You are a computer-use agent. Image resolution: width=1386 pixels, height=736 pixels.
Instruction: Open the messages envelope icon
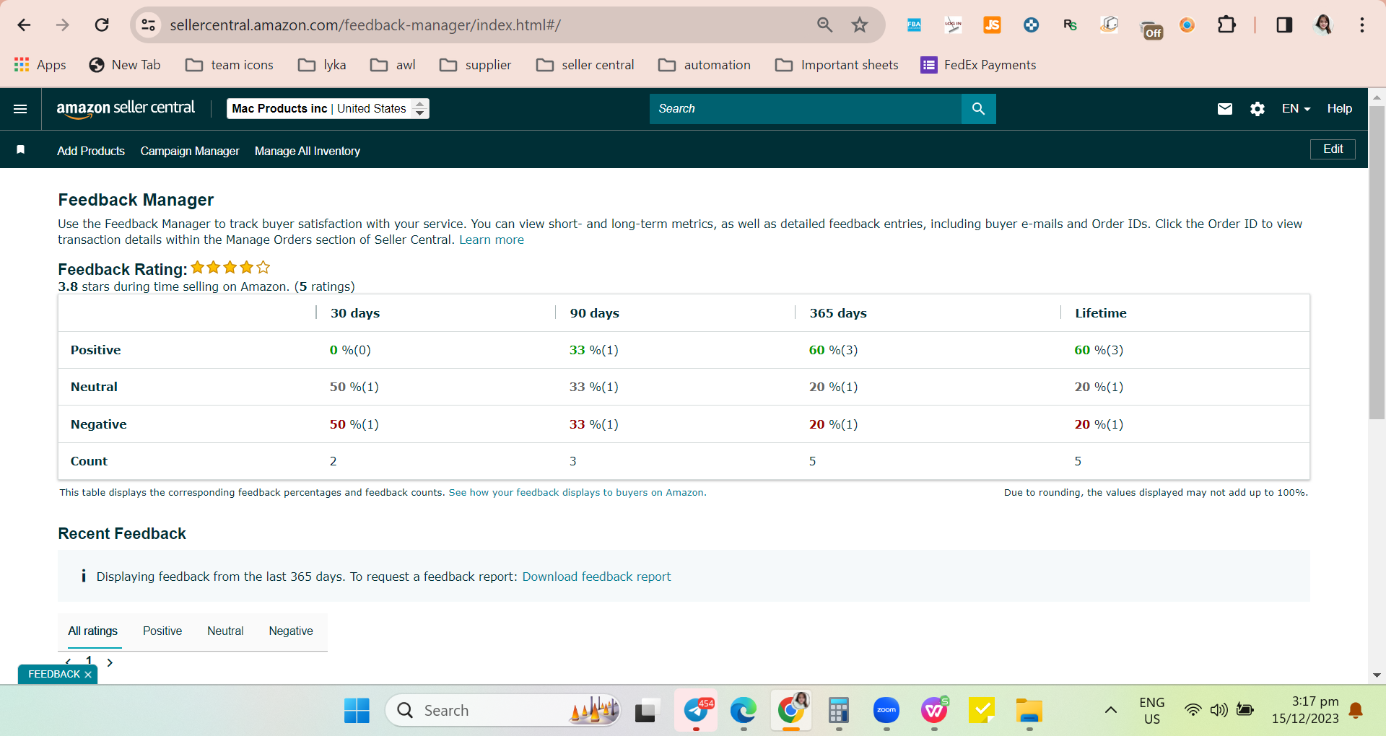tap(1225, 109)
